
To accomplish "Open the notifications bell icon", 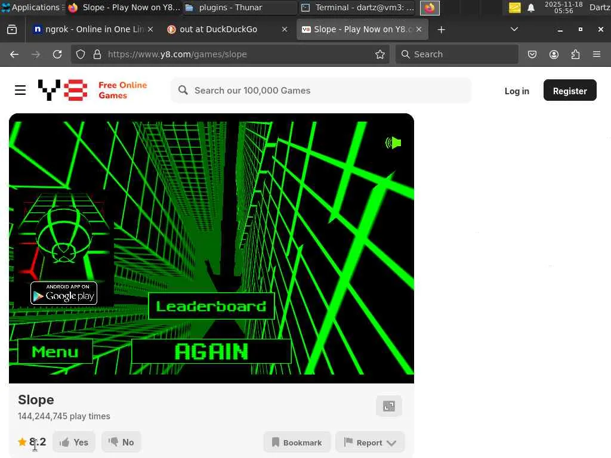I will (x=530, y=8).
